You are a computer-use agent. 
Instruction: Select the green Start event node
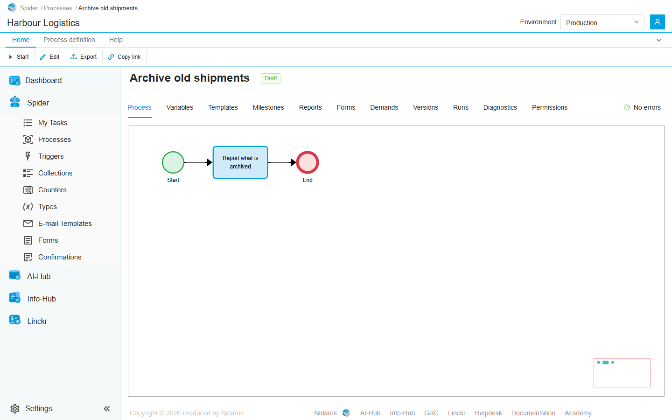tap(173, 162)
